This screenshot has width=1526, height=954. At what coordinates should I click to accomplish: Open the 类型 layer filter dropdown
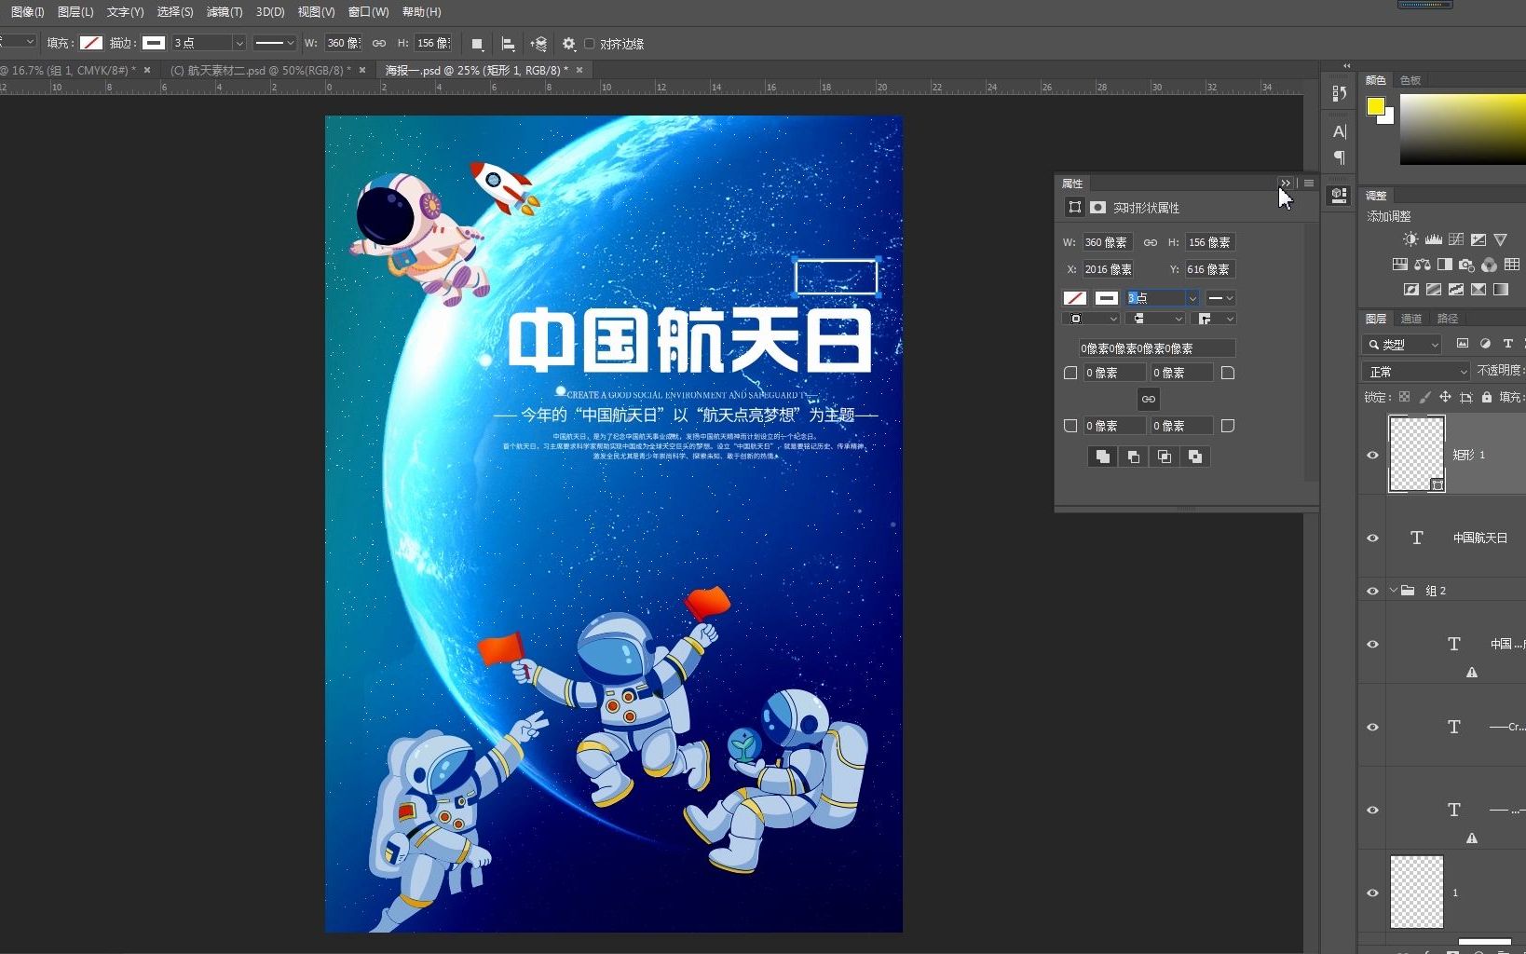pyautogui.click(x=1402, y=345)
